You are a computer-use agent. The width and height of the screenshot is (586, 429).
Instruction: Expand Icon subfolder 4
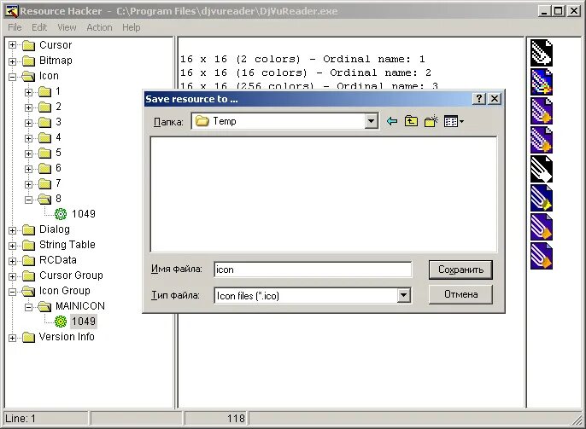tap(28, 138)
